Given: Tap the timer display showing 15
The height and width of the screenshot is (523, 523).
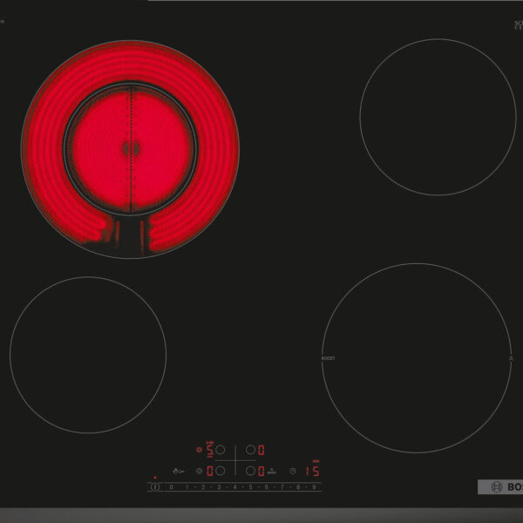Looking at the screenshot, I should [x=310, y=472].
